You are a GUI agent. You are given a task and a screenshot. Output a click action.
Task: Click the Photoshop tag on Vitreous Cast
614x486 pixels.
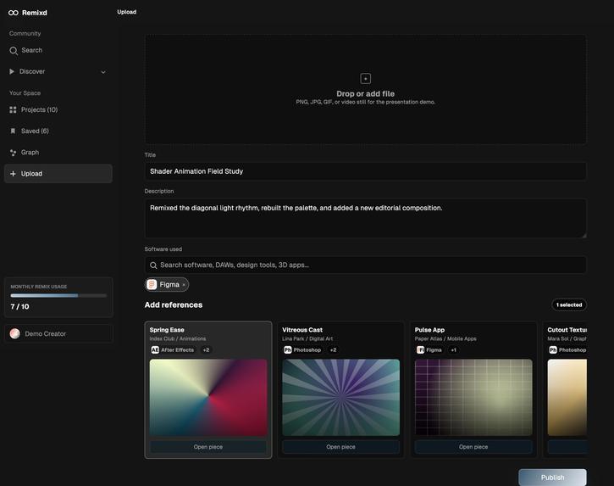pyautogui.click(x=302, y=350)
